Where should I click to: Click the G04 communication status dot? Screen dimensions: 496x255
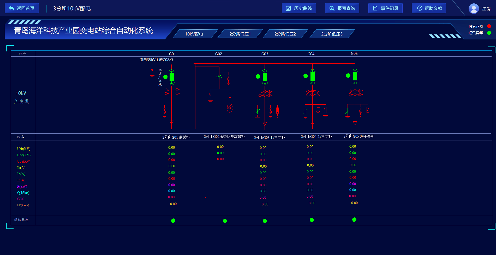tap(312, 220)
